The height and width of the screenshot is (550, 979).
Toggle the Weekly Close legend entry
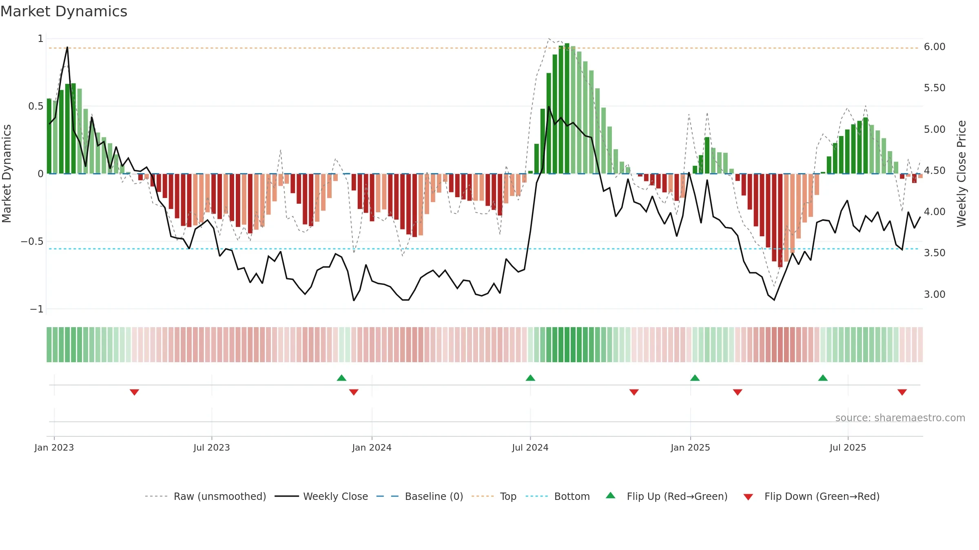321,496
